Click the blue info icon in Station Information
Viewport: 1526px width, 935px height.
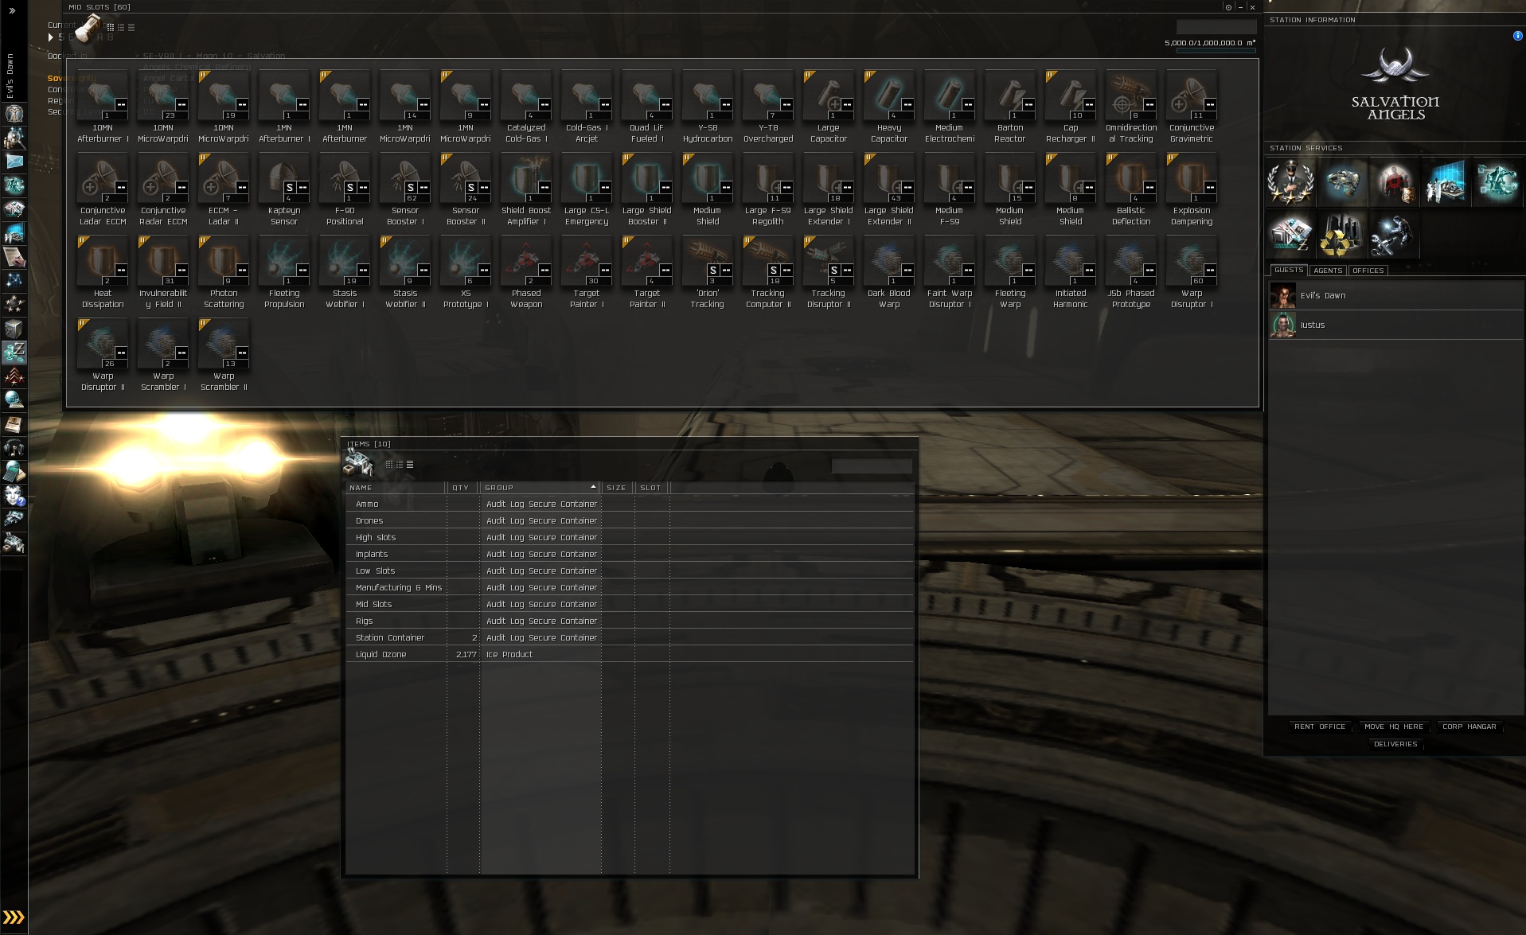tap(1517, 36)
